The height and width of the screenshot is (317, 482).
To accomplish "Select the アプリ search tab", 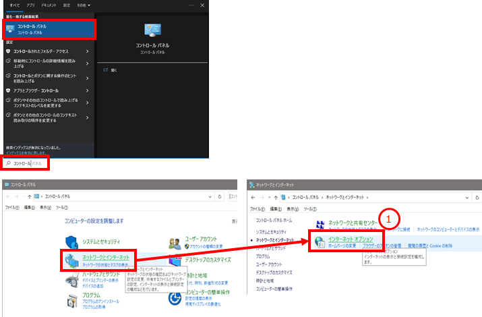I will 30,5.
